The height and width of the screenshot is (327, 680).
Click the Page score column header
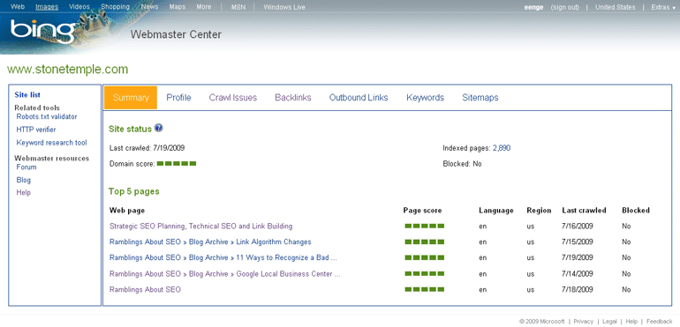pyautogui.click(x=422, y=210)
